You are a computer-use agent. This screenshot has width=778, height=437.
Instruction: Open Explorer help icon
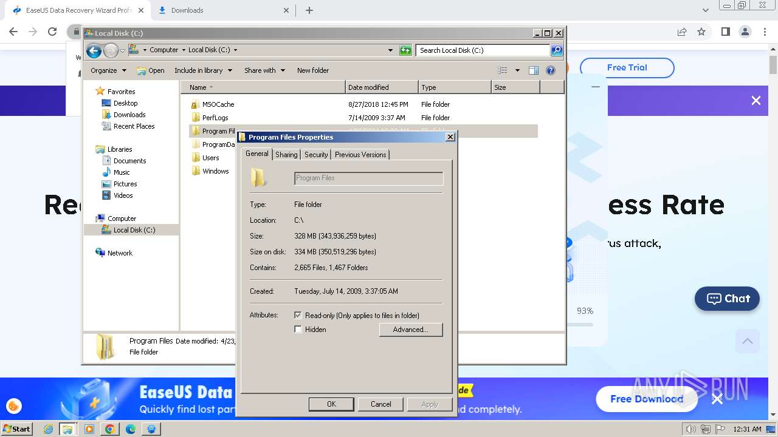pyautogui.click(x=551, y=70)
